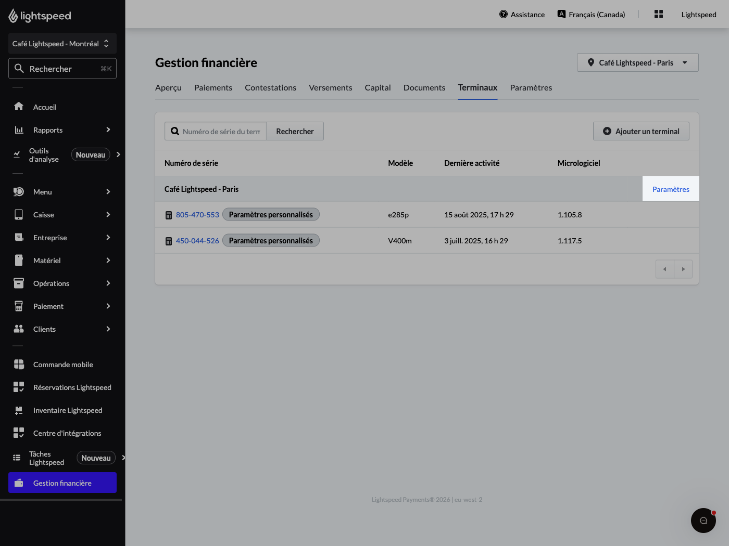The width and height of the screenshot is (729, 546).
Task: Switch to the Versements tab
Action: (330, 88)
